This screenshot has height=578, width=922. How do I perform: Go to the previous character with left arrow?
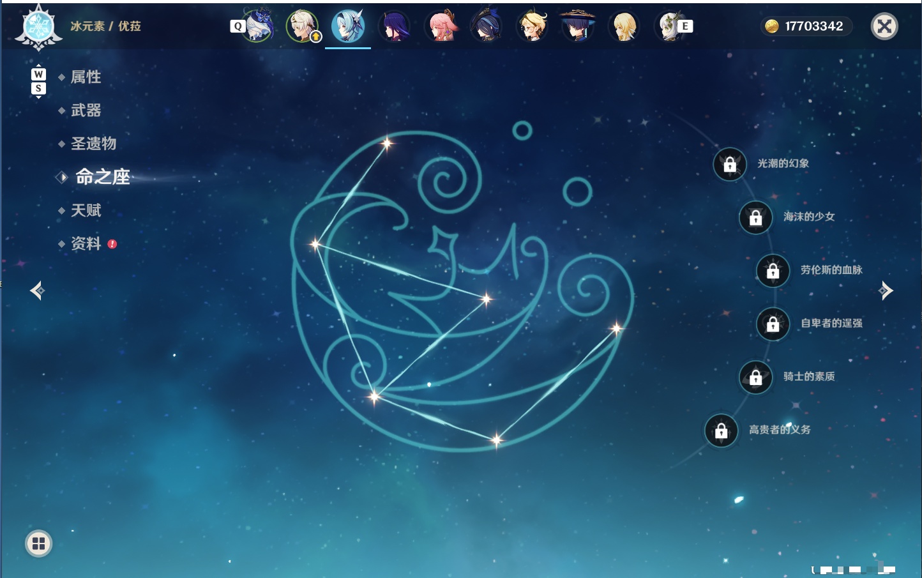click(37, 291)
